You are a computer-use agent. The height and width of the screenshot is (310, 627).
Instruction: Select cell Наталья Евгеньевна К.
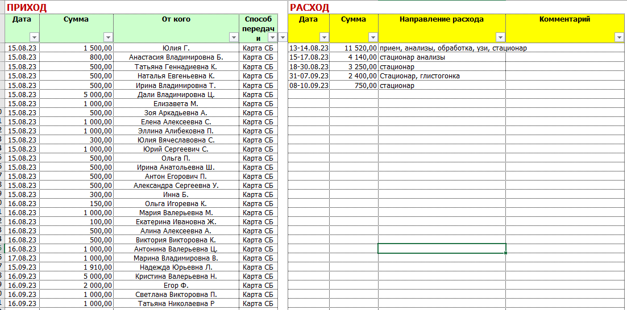176,76
